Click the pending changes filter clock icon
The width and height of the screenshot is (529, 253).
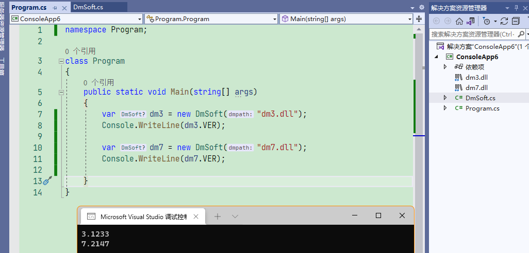[x=487, y=21]
